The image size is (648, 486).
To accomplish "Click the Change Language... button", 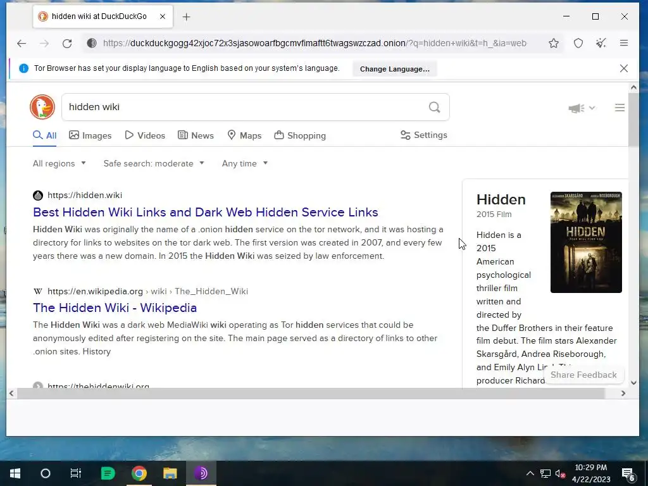I will coord(395,69).
